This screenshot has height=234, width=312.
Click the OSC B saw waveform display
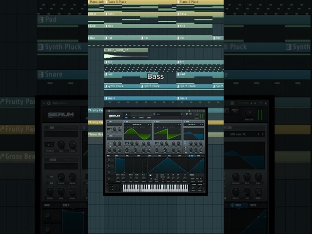pyautogui.click(x=168, y=134)
